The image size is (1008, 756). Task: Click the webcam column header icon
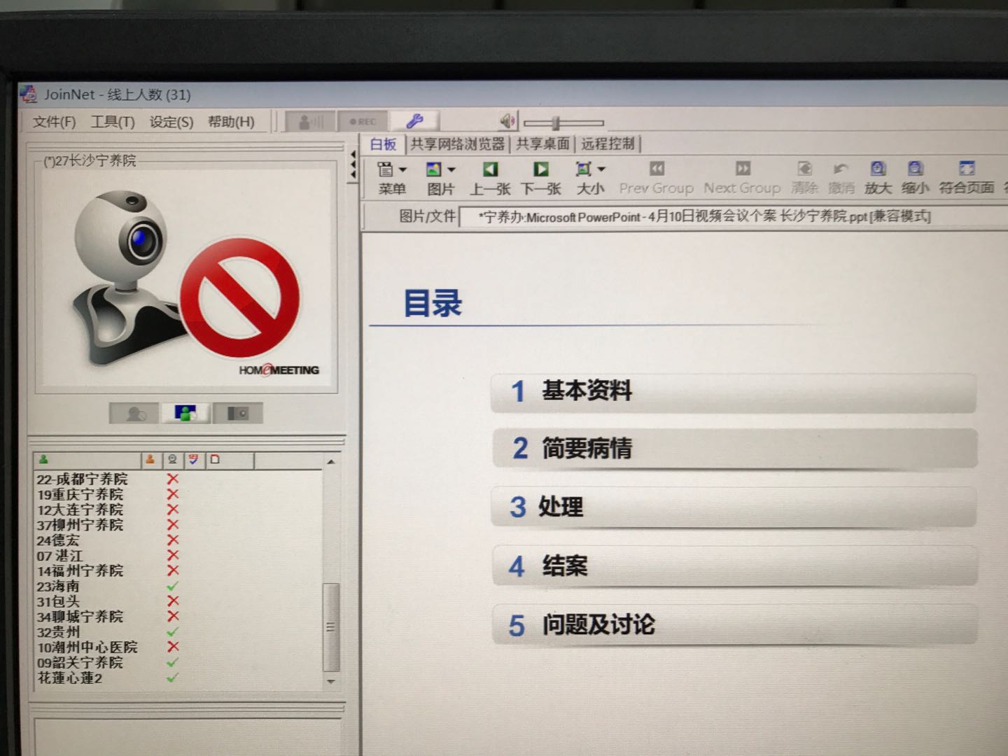coord(172,460)
